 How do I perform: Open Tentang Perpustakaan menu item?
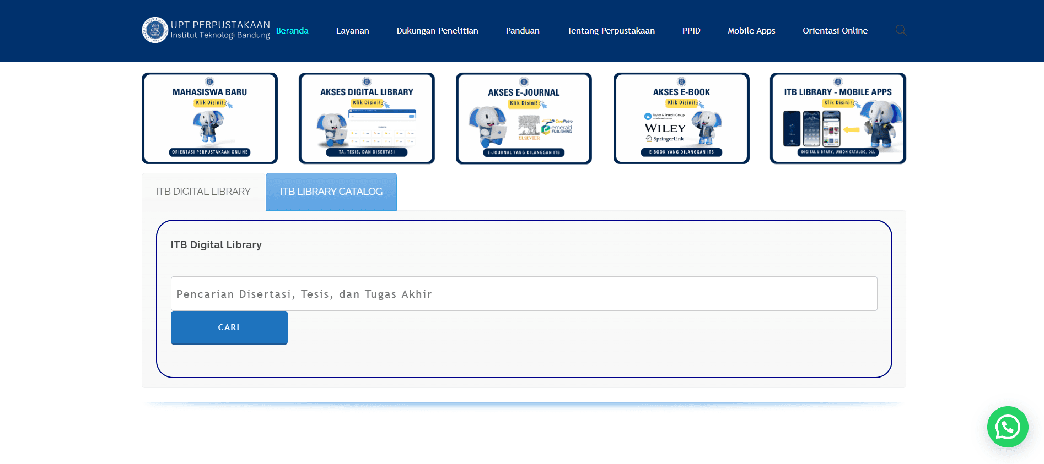[611, 31]
